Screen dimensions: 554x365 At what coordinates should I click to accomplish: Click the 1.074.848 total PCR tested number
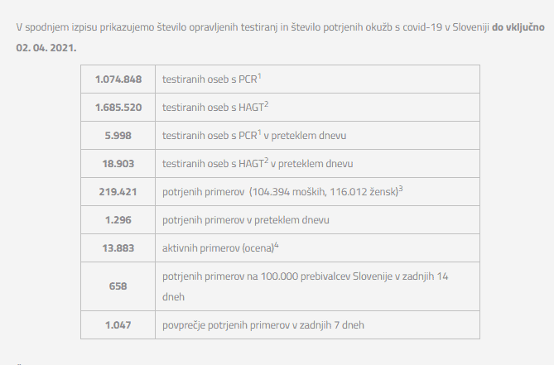(x=118, y=79)
